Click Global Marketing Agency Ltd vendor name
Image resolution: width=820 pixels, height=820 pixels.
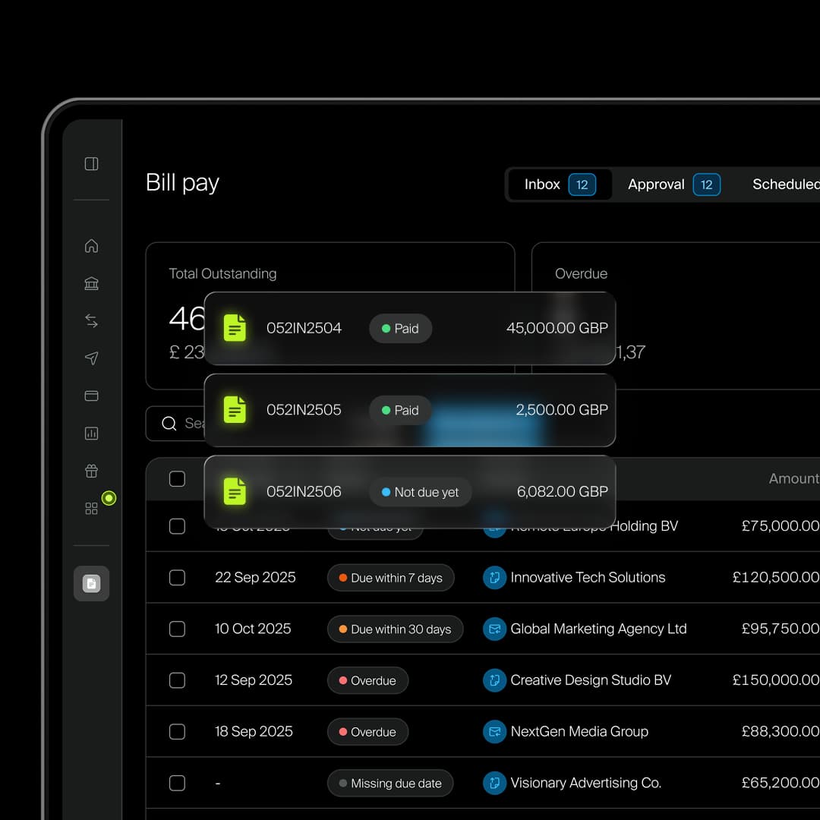coord(598,629)
